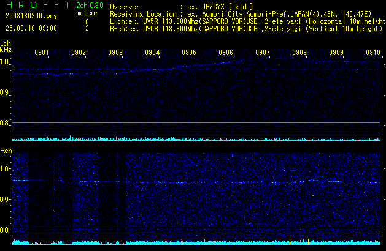Click the HROFFT title text
386x251 pixels.
point(38,5)
